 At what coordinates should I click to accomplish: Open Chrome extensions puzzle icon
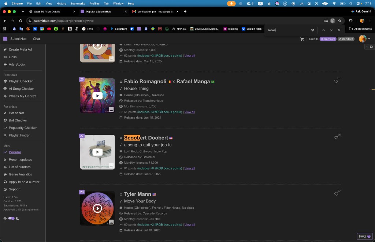tap(350, 21)
